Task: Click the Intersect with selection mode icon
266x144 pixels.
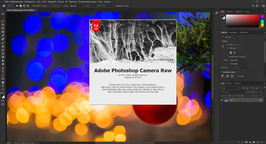Action: pyautogui.click(x=28, y=6)
